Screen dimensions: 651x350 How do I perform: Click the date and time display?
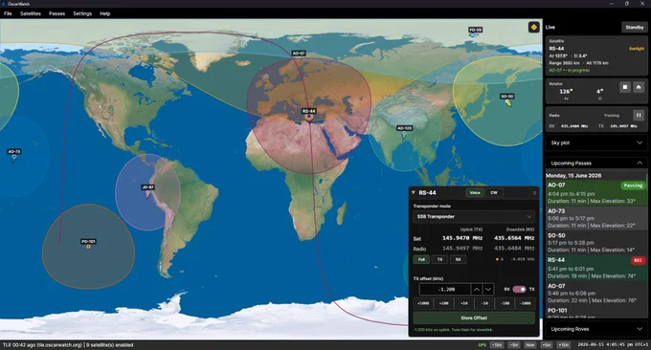click(x=613, y=345)
